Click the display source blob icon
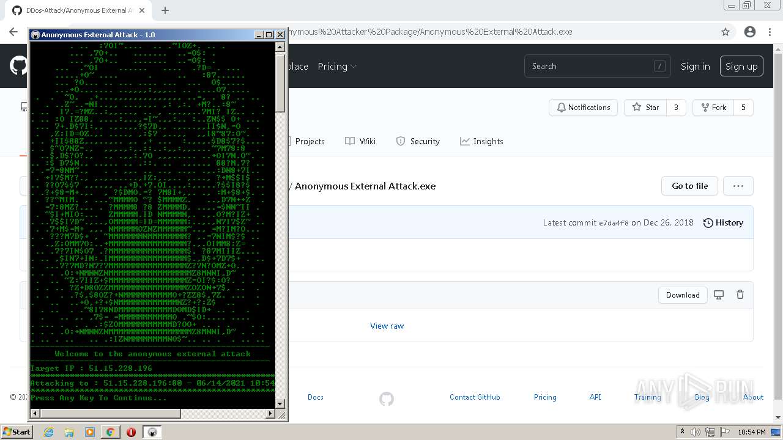 coord(719,295)
